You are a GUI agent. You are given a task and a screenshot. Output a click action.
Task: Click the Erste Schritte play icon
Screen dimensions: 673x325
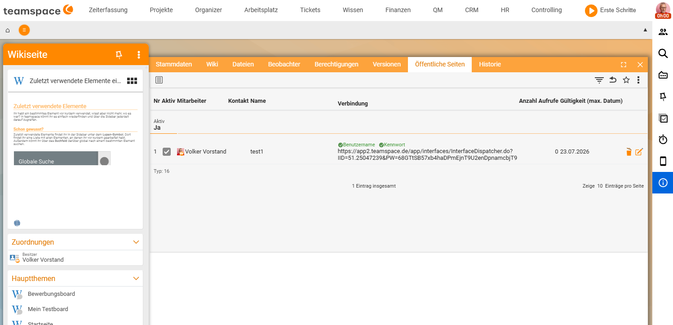coord(591,10)
